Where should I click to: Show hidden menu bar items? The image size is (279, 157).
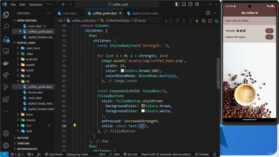click(x=49, y=4)
